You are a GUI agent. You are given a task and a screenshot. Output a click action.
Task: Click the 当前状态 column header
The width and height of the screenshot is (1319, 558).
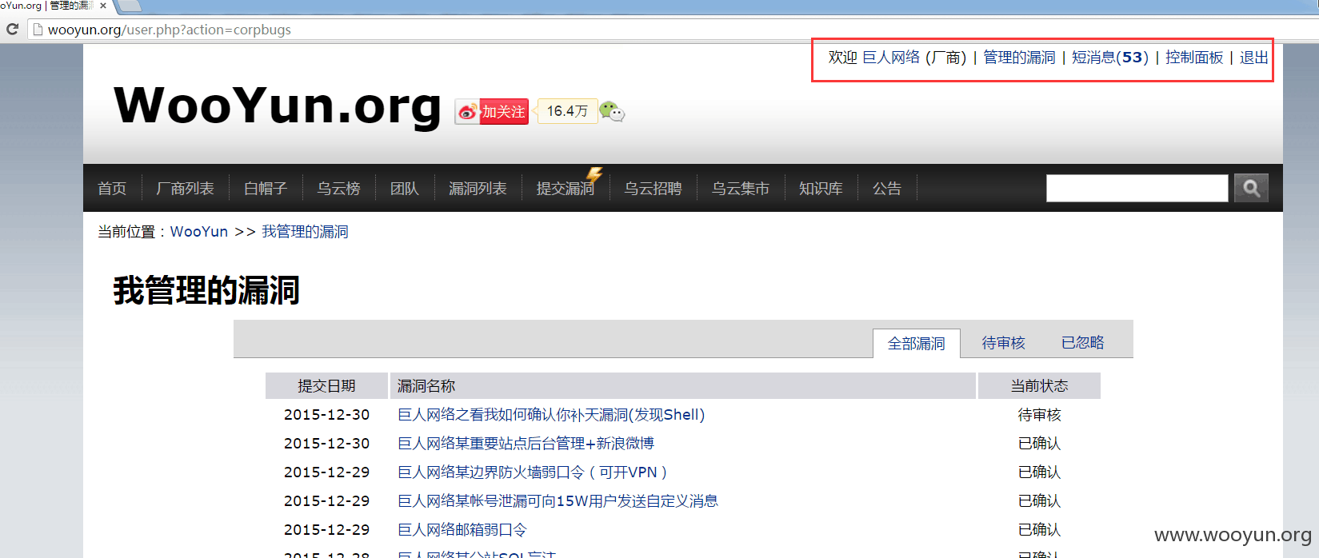(1039, 386)
